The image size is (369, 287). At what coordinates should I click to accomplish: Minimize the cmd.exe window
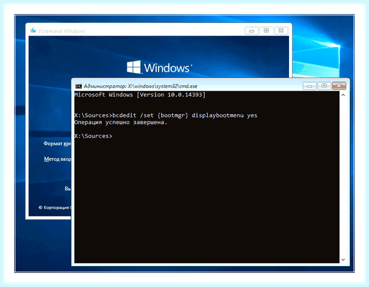point(309,86)
